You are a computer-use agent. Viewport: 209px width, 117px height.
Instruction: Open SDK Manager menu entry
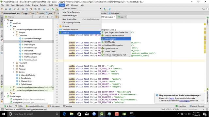(x=116, y=42)
